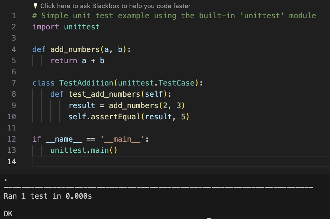This screenshot has height=219, width=330.
Task: Click the lightbulb icon above the code
Action: [x=35, y=6]
